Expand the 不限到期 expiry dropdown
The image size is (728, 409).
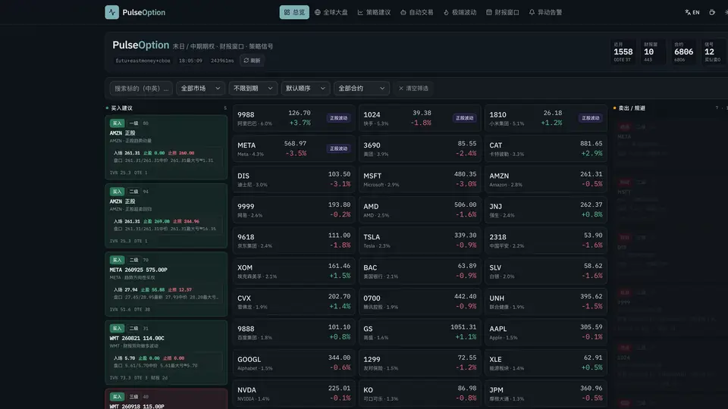(x=253, y=88)
